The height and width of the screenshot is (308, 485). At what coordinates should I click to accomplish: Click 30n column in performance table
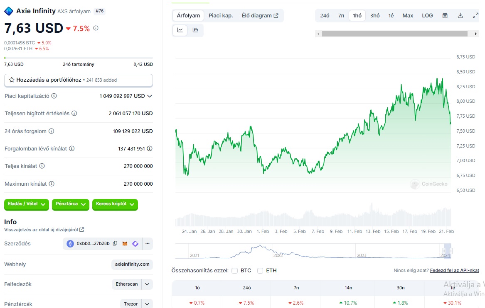pos(401,288)
